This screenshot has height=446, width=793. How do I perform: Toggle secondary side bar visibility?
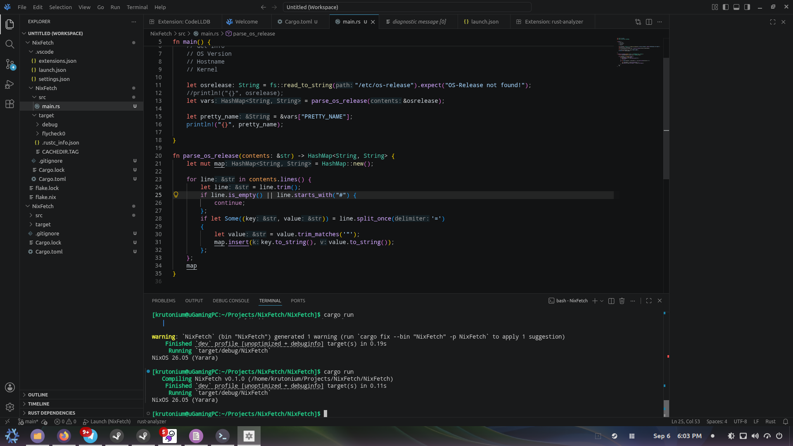pyautogui.click(x=747, y=7)
